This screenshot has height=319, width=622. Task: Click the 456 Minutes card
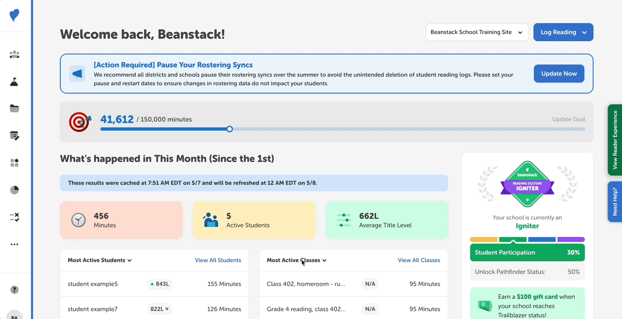click(121, 220)
